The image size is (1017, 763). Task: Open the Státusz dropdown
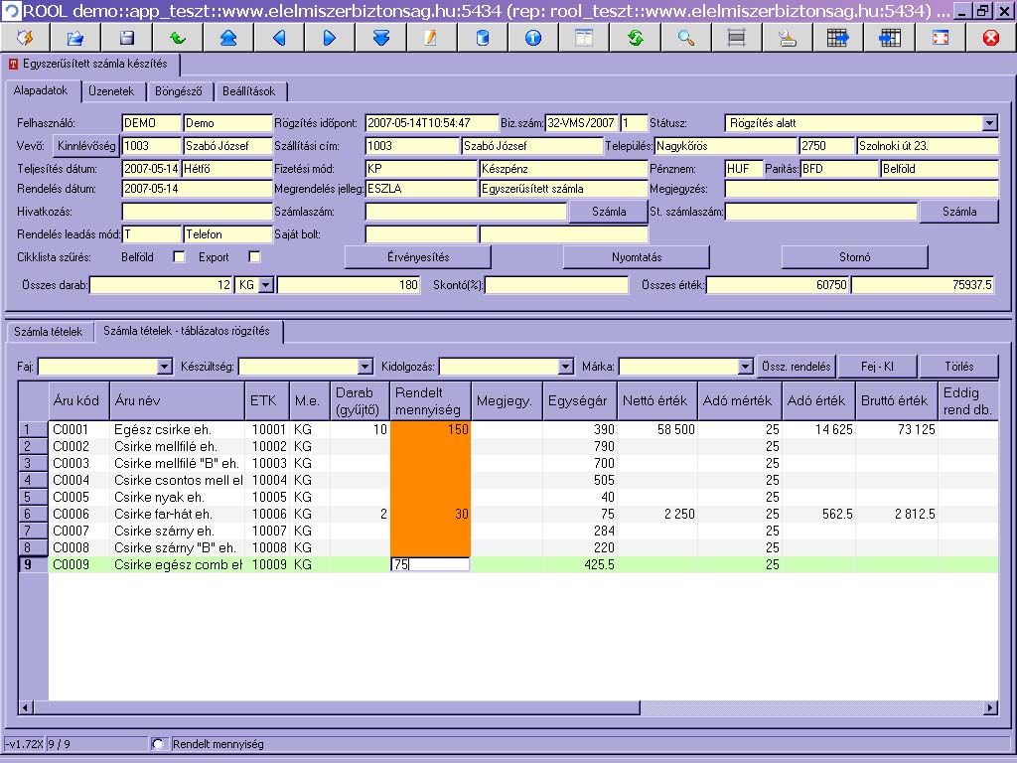point(989,123)
